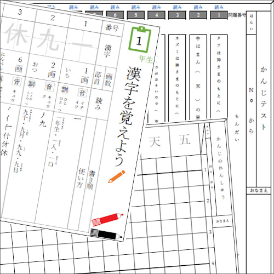The height and width of the screenshot is (274, 274).
Task: Click the question column starting ネズミは神さま
Action: [x=177, y=77]
